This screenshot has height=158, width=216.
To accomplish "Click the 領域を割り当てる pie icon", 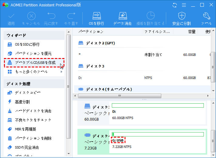I will (x=150, y=15).
